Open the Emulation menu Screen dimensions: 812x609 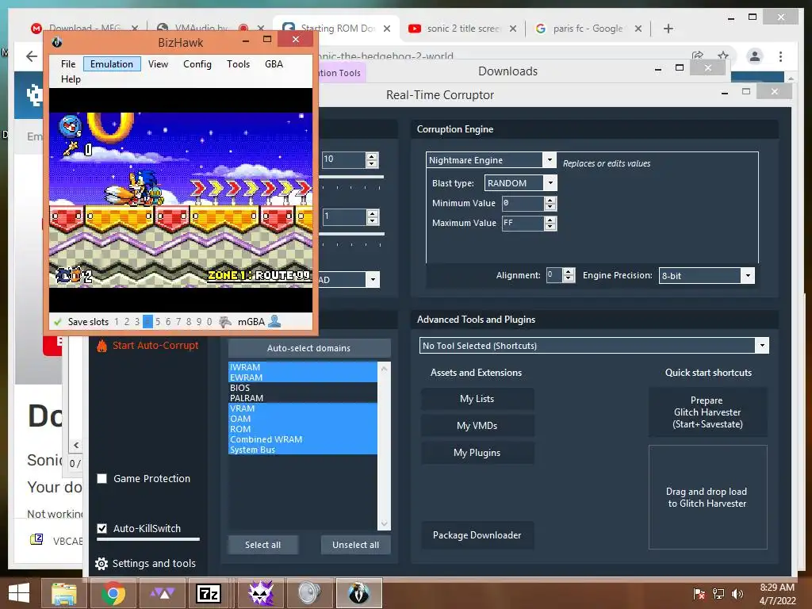pyautogui.click(x=112, y=63)
